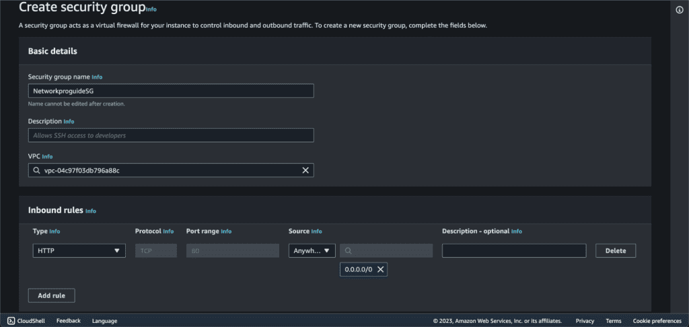Click the Basic details heading
Image resolution: width=689 pixels, height=327 pixels.
pos(52,51)
